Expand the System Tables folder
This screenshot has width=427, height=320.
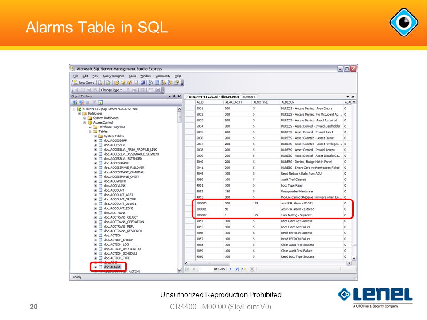coord(95,136)
